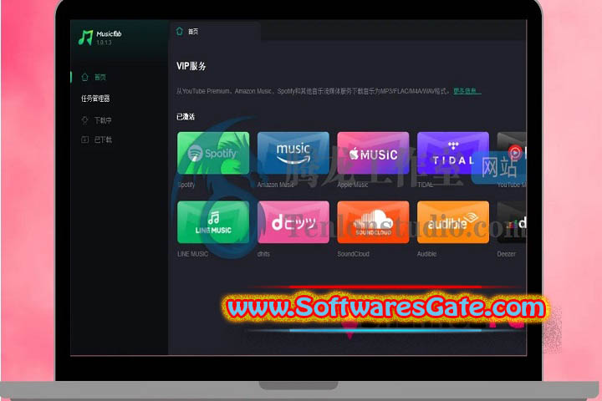Open the Spotify service card
Image resolution: width=602 pixels, height=401 pixels.
[213, 153]
